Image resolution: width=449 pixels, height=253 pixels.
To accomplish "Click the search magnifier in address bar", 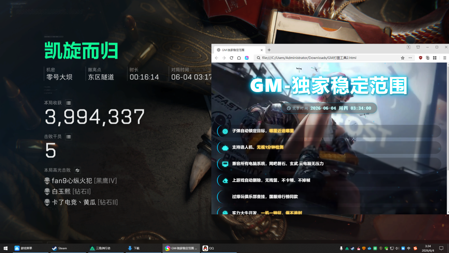I will pos(259,58).
